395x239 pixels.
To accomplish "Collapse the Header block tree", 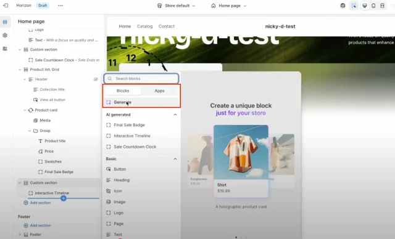I will click(25, 79).
